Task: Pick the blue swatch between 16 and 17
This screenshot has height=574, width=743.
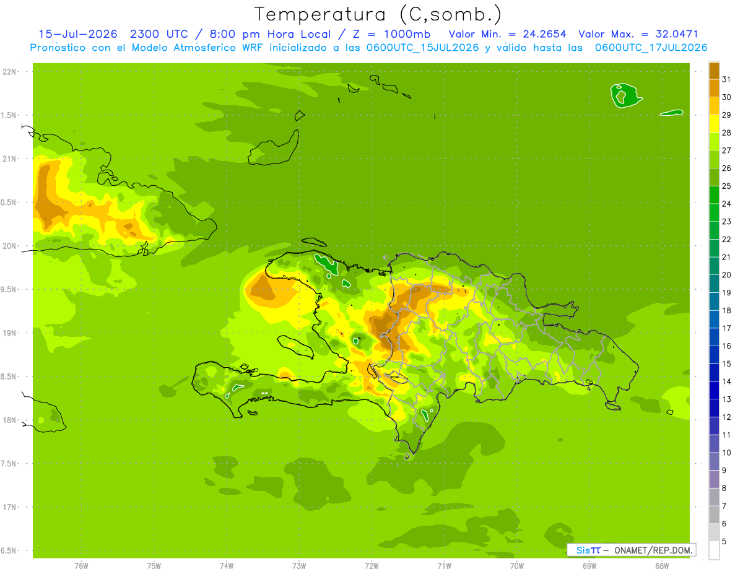Action: point(714,337)
